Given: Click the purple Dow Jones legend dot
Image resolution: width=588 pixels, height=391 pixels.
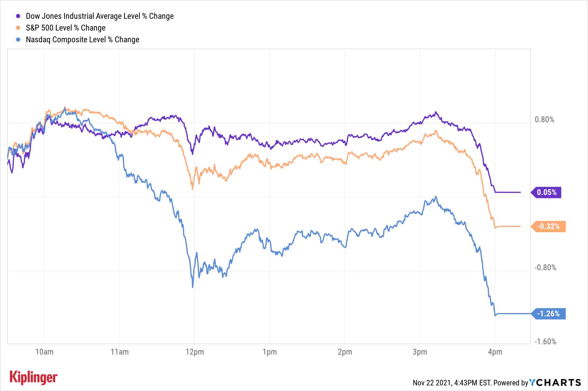Looking at the screenshot, I should (18, 16).
